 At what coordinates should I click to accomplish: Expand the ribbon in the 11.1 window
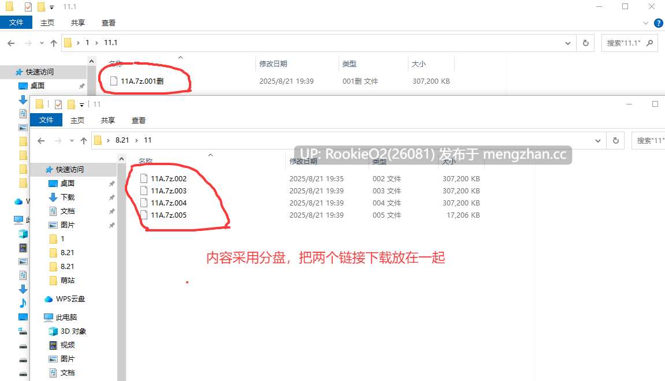pos(646,23)
